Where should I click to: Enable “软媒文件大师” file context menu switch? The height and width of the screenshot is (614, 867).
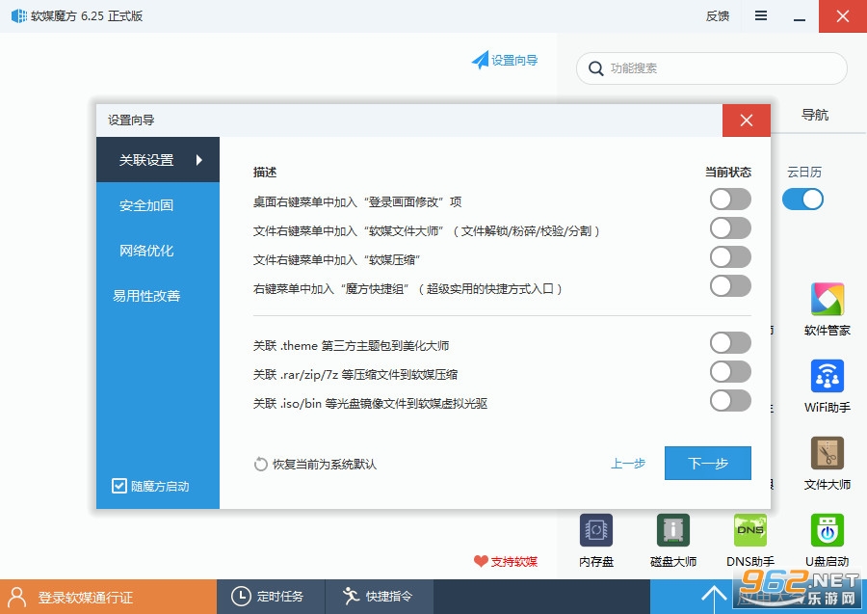(730, 228)
